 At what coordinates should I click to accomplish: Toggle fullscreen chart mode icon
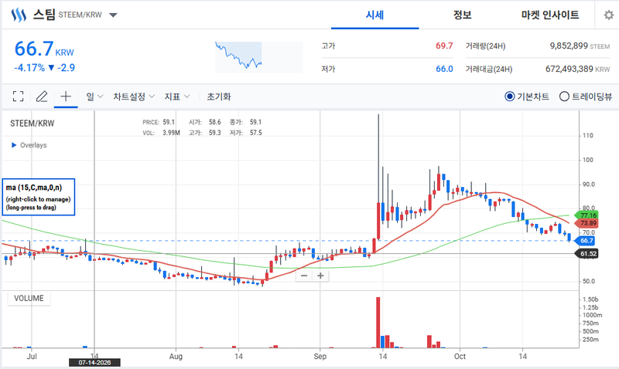click(x=18, y=96)
